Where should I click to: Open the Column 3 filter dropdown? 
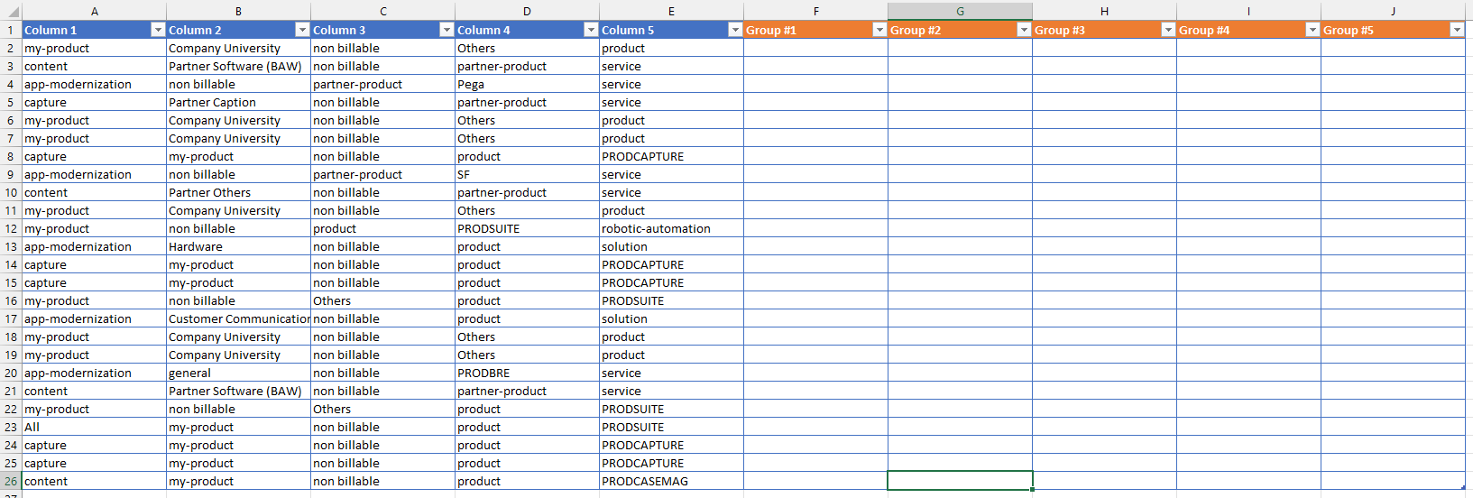(x=447, y=30)
